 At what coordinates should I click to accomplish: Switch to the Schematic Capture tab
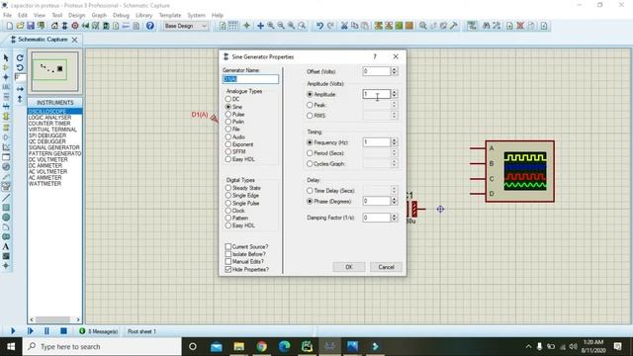[43, 40]
